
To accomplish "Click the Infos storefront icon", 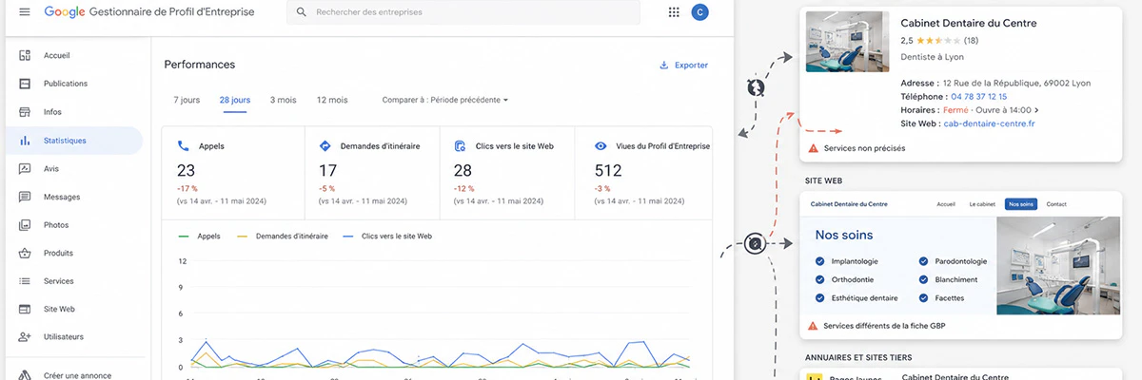I will click(25, 112).
